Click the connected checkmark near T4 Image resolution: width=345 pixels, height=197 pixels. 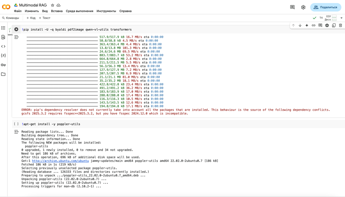tap(314, 18)
